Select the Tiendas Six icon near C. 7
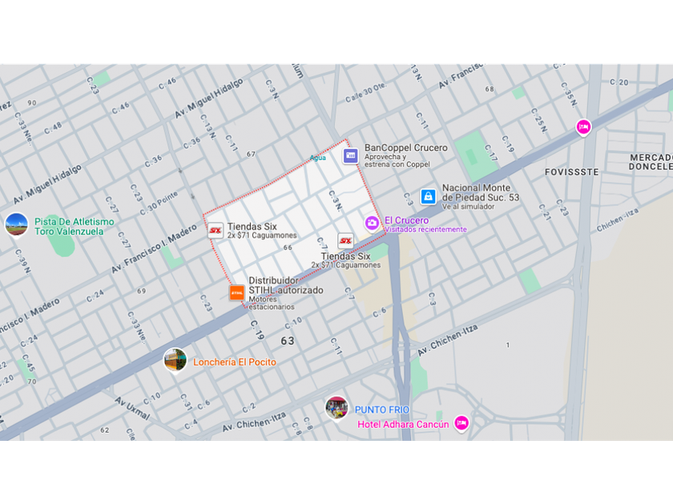673x504 pixels. coord(345,241)
